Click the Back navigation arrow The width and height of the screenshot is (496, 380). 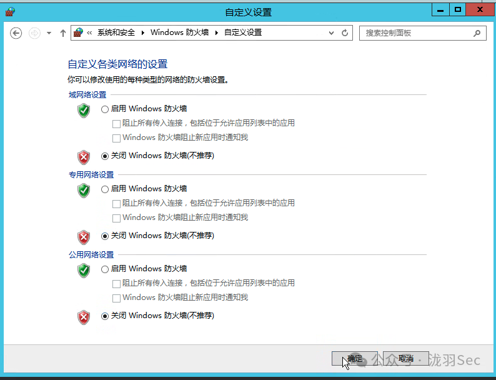click(x=16, y=33)
